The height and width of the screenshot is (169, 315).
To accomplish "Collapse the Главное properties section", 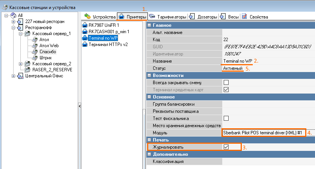I will click(150, 25).
